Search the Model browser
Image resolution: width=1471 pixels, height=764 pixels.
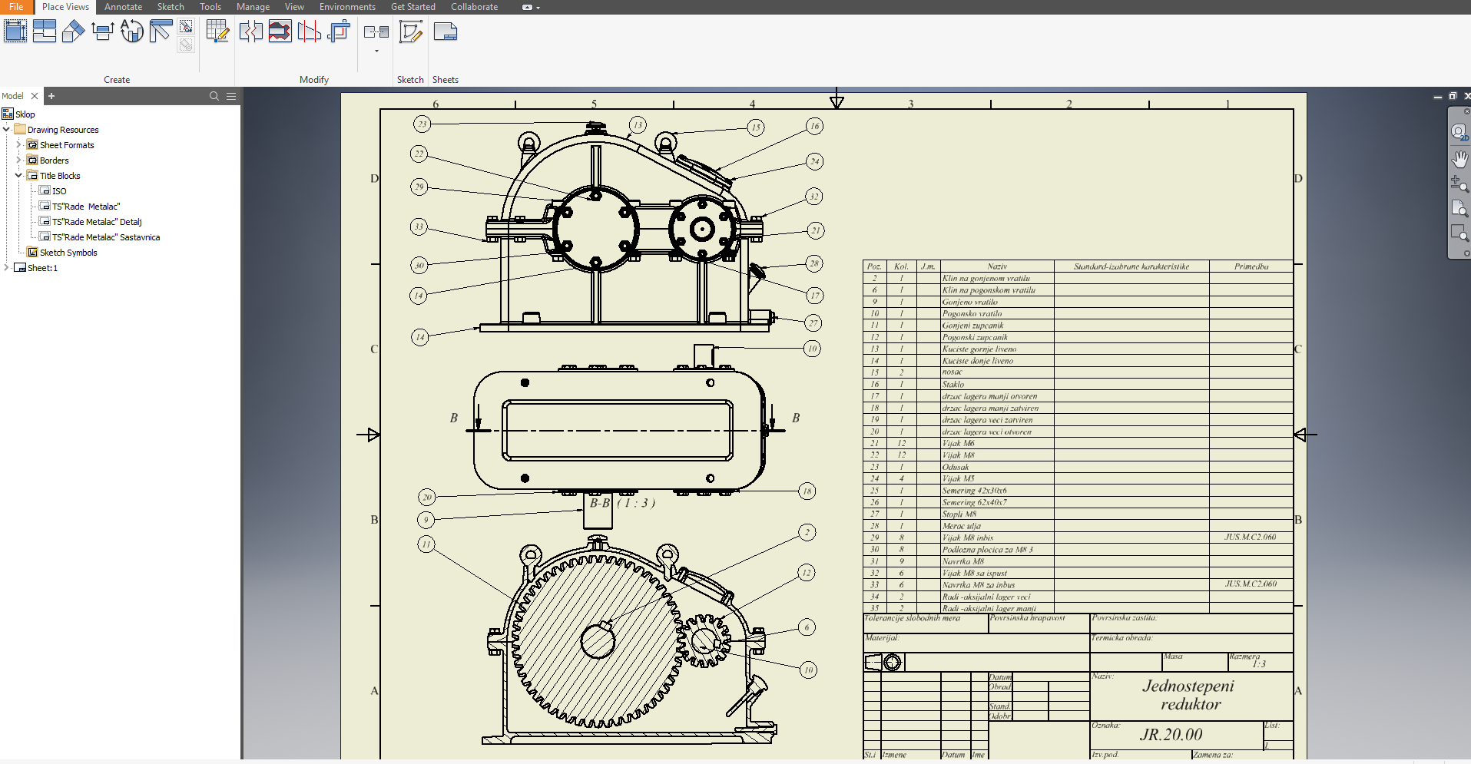click(214, 96)
